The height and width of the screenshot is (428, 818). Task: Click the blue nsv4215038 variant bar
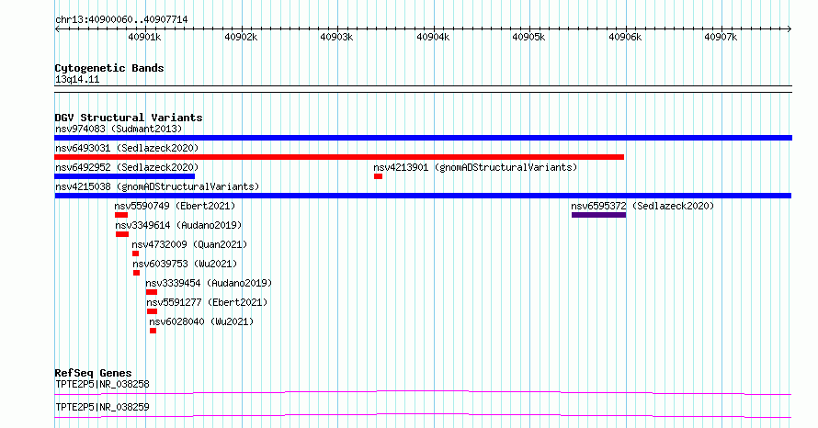click(x=423, y=196)
